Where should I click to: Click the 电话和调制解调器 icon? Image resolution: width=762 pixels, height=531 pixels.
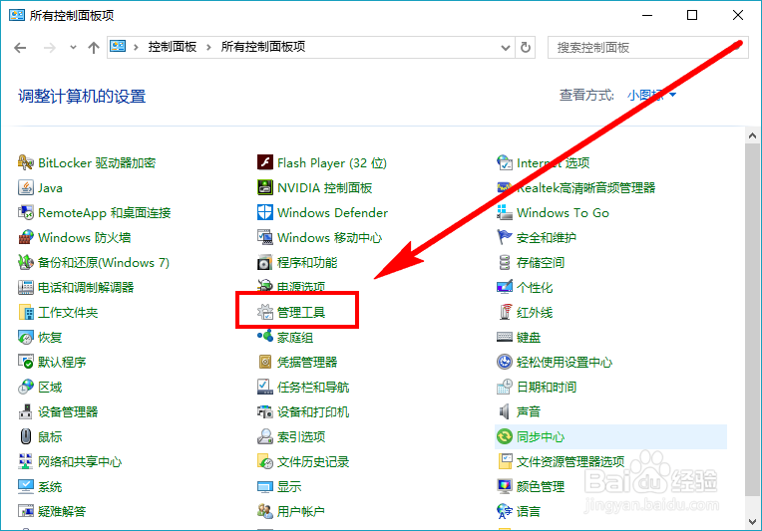click(x=25, y=287)
